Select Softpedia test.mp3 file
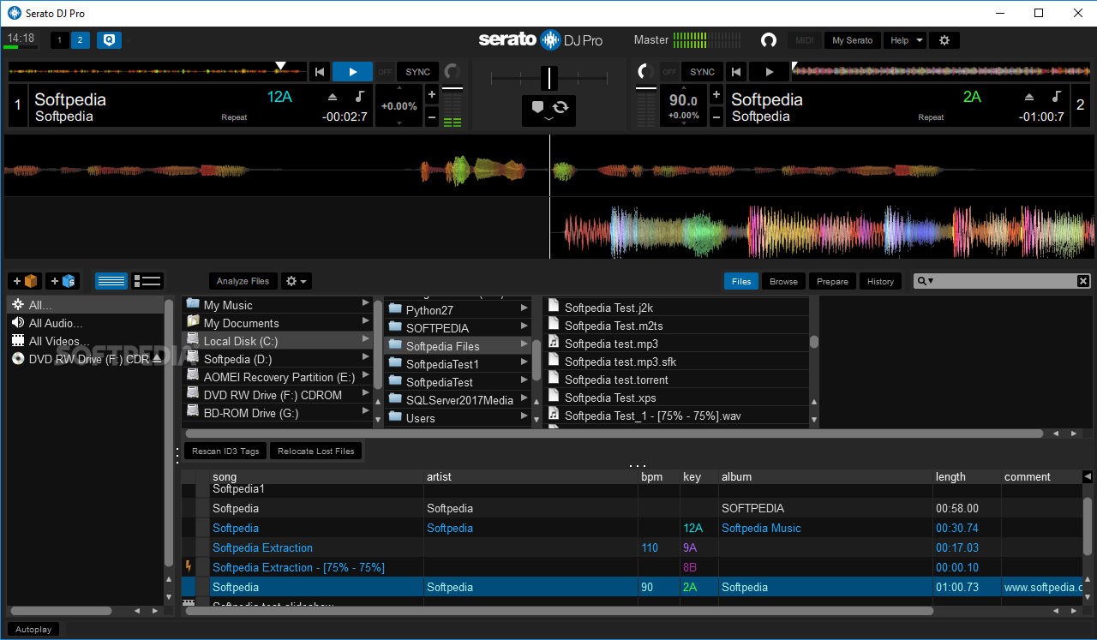The width and height of the screenshot is (1097, 640). coord(676,344)
